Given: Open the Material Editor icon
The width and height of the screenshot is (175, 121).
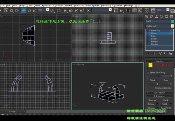Looking at the screenshot, I should click(x=147, y=11).
